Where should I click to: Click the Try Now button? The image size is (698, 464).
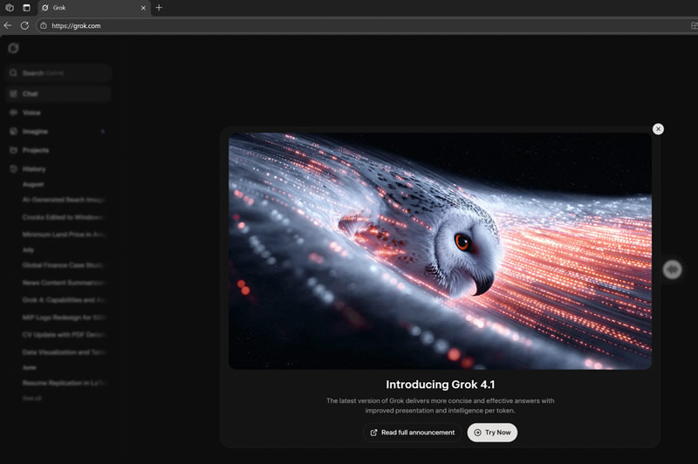tap(492, 433)
